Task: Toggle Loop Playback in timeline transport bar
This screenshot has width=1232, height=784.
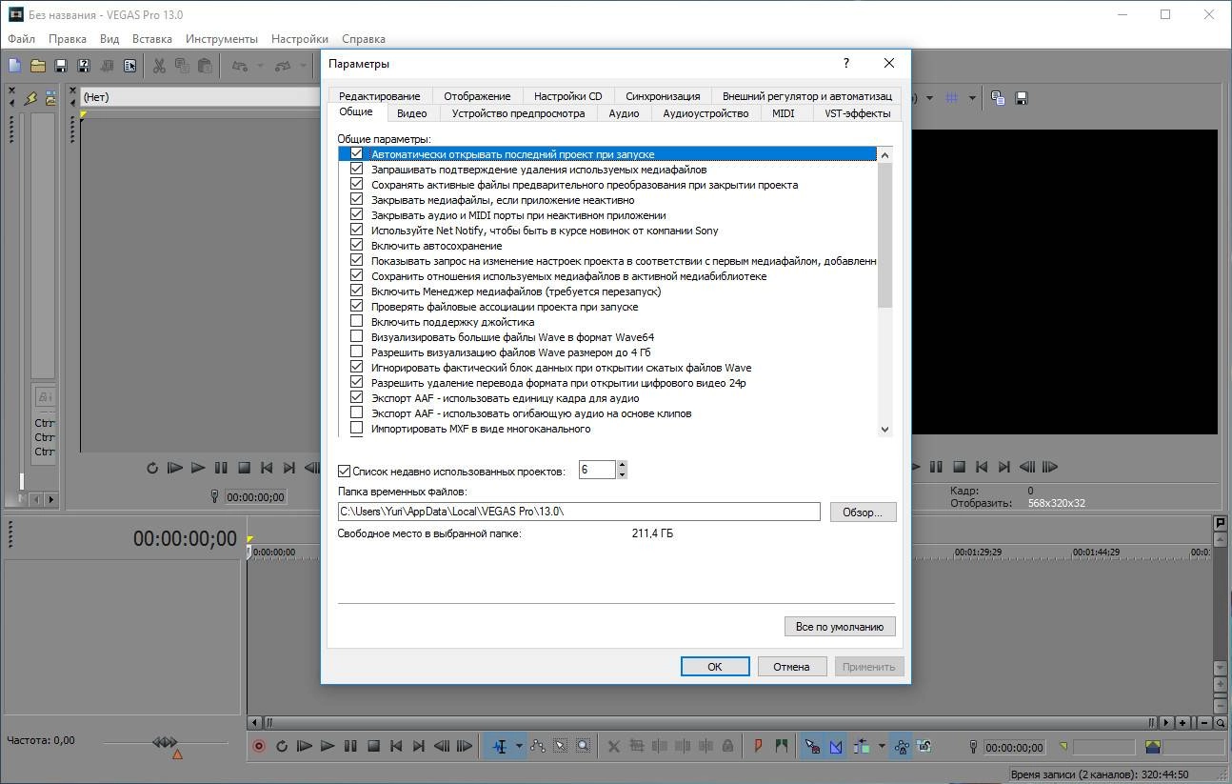Action: [x=282, y=747]
